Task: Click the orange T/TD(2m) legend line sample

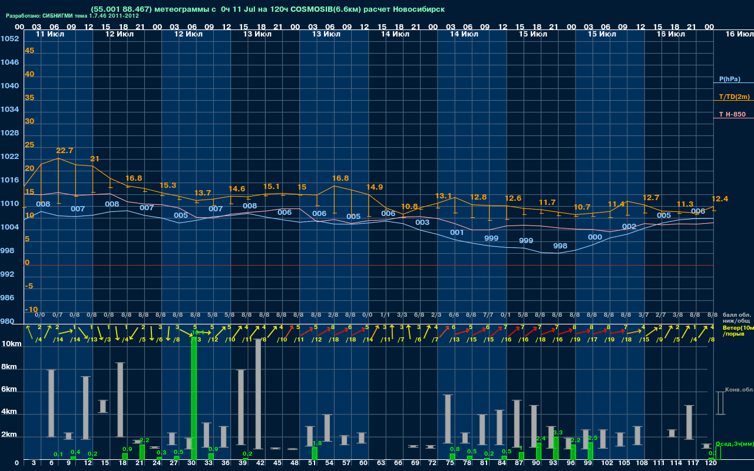Action: [733, 101]
